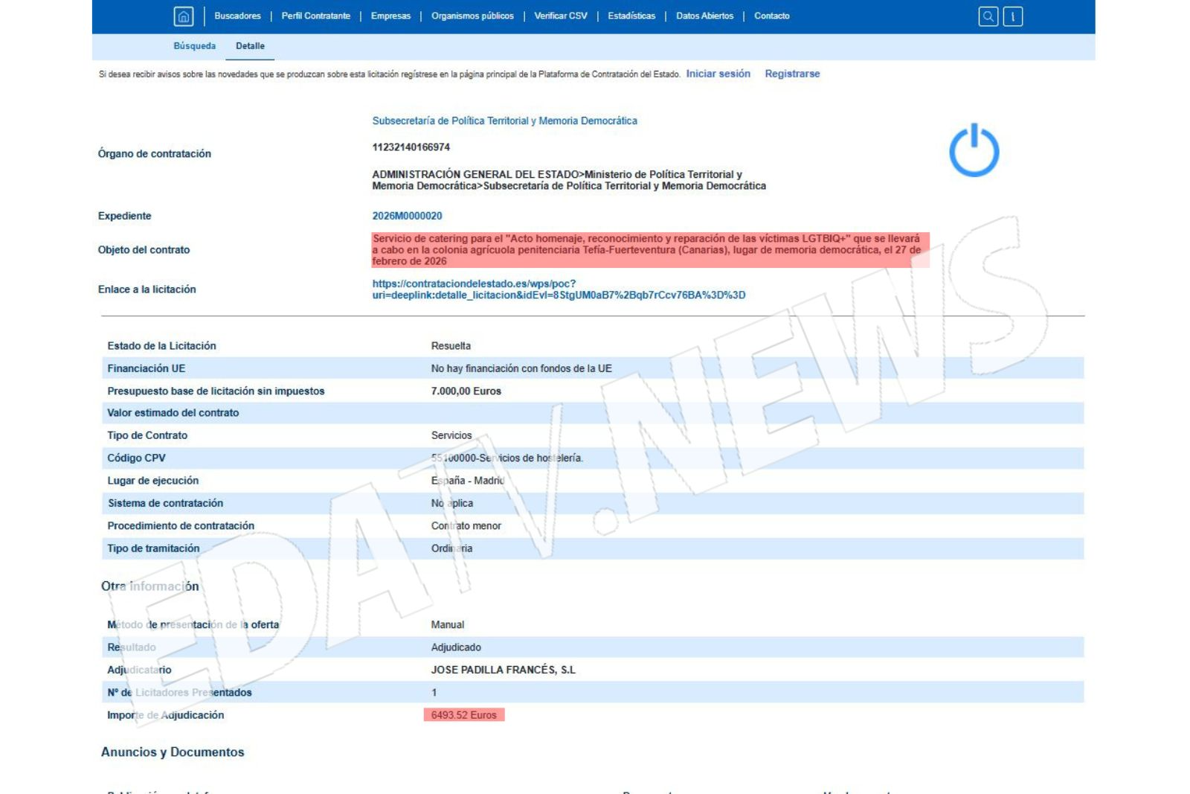
Task: Click the blue power symbol logo
Action: (974, 151)
